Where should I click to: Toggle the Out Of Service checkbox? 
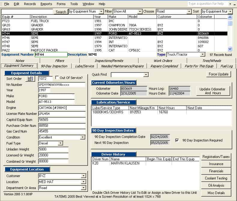coord(57,77)
